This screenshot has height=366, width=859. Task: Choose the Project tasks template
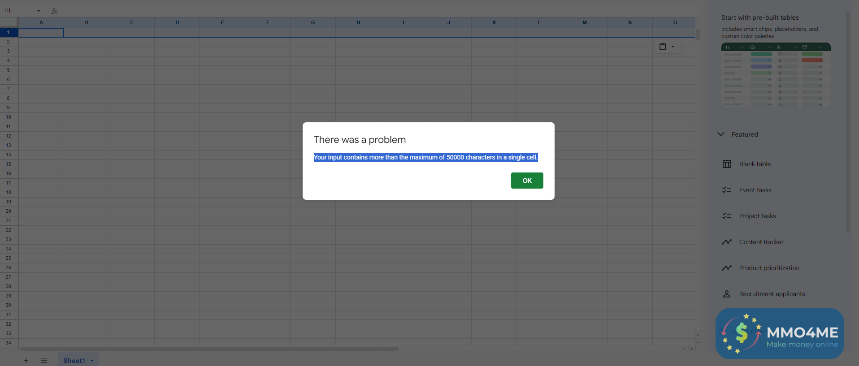pos(758,216)
